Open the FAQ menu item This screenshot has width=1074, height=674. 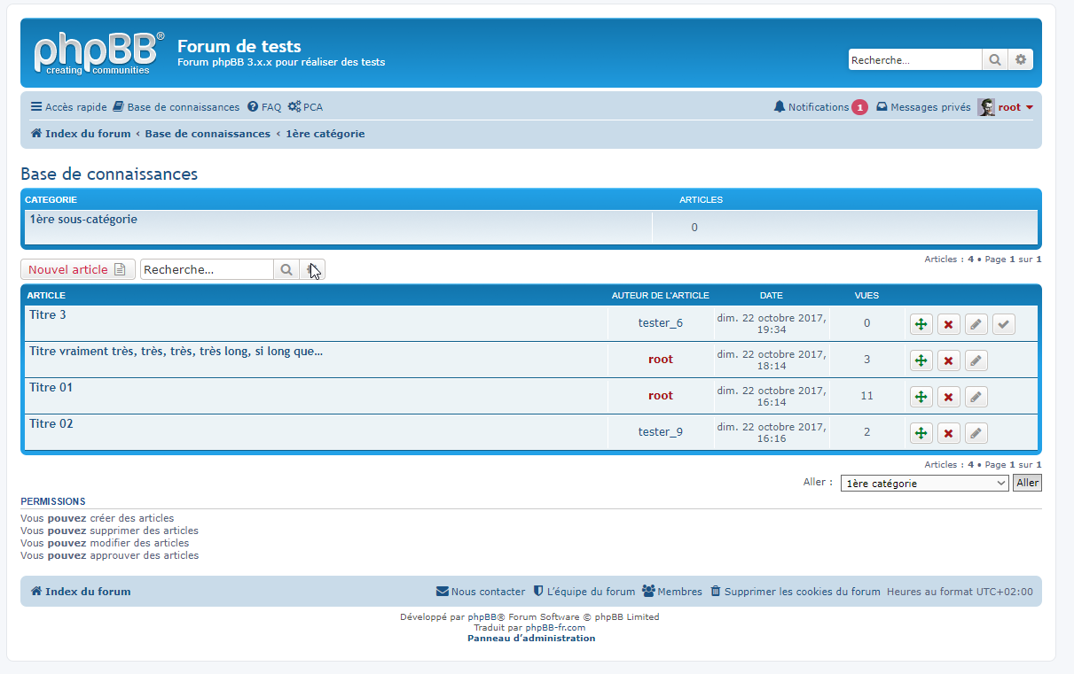(264, 107)
